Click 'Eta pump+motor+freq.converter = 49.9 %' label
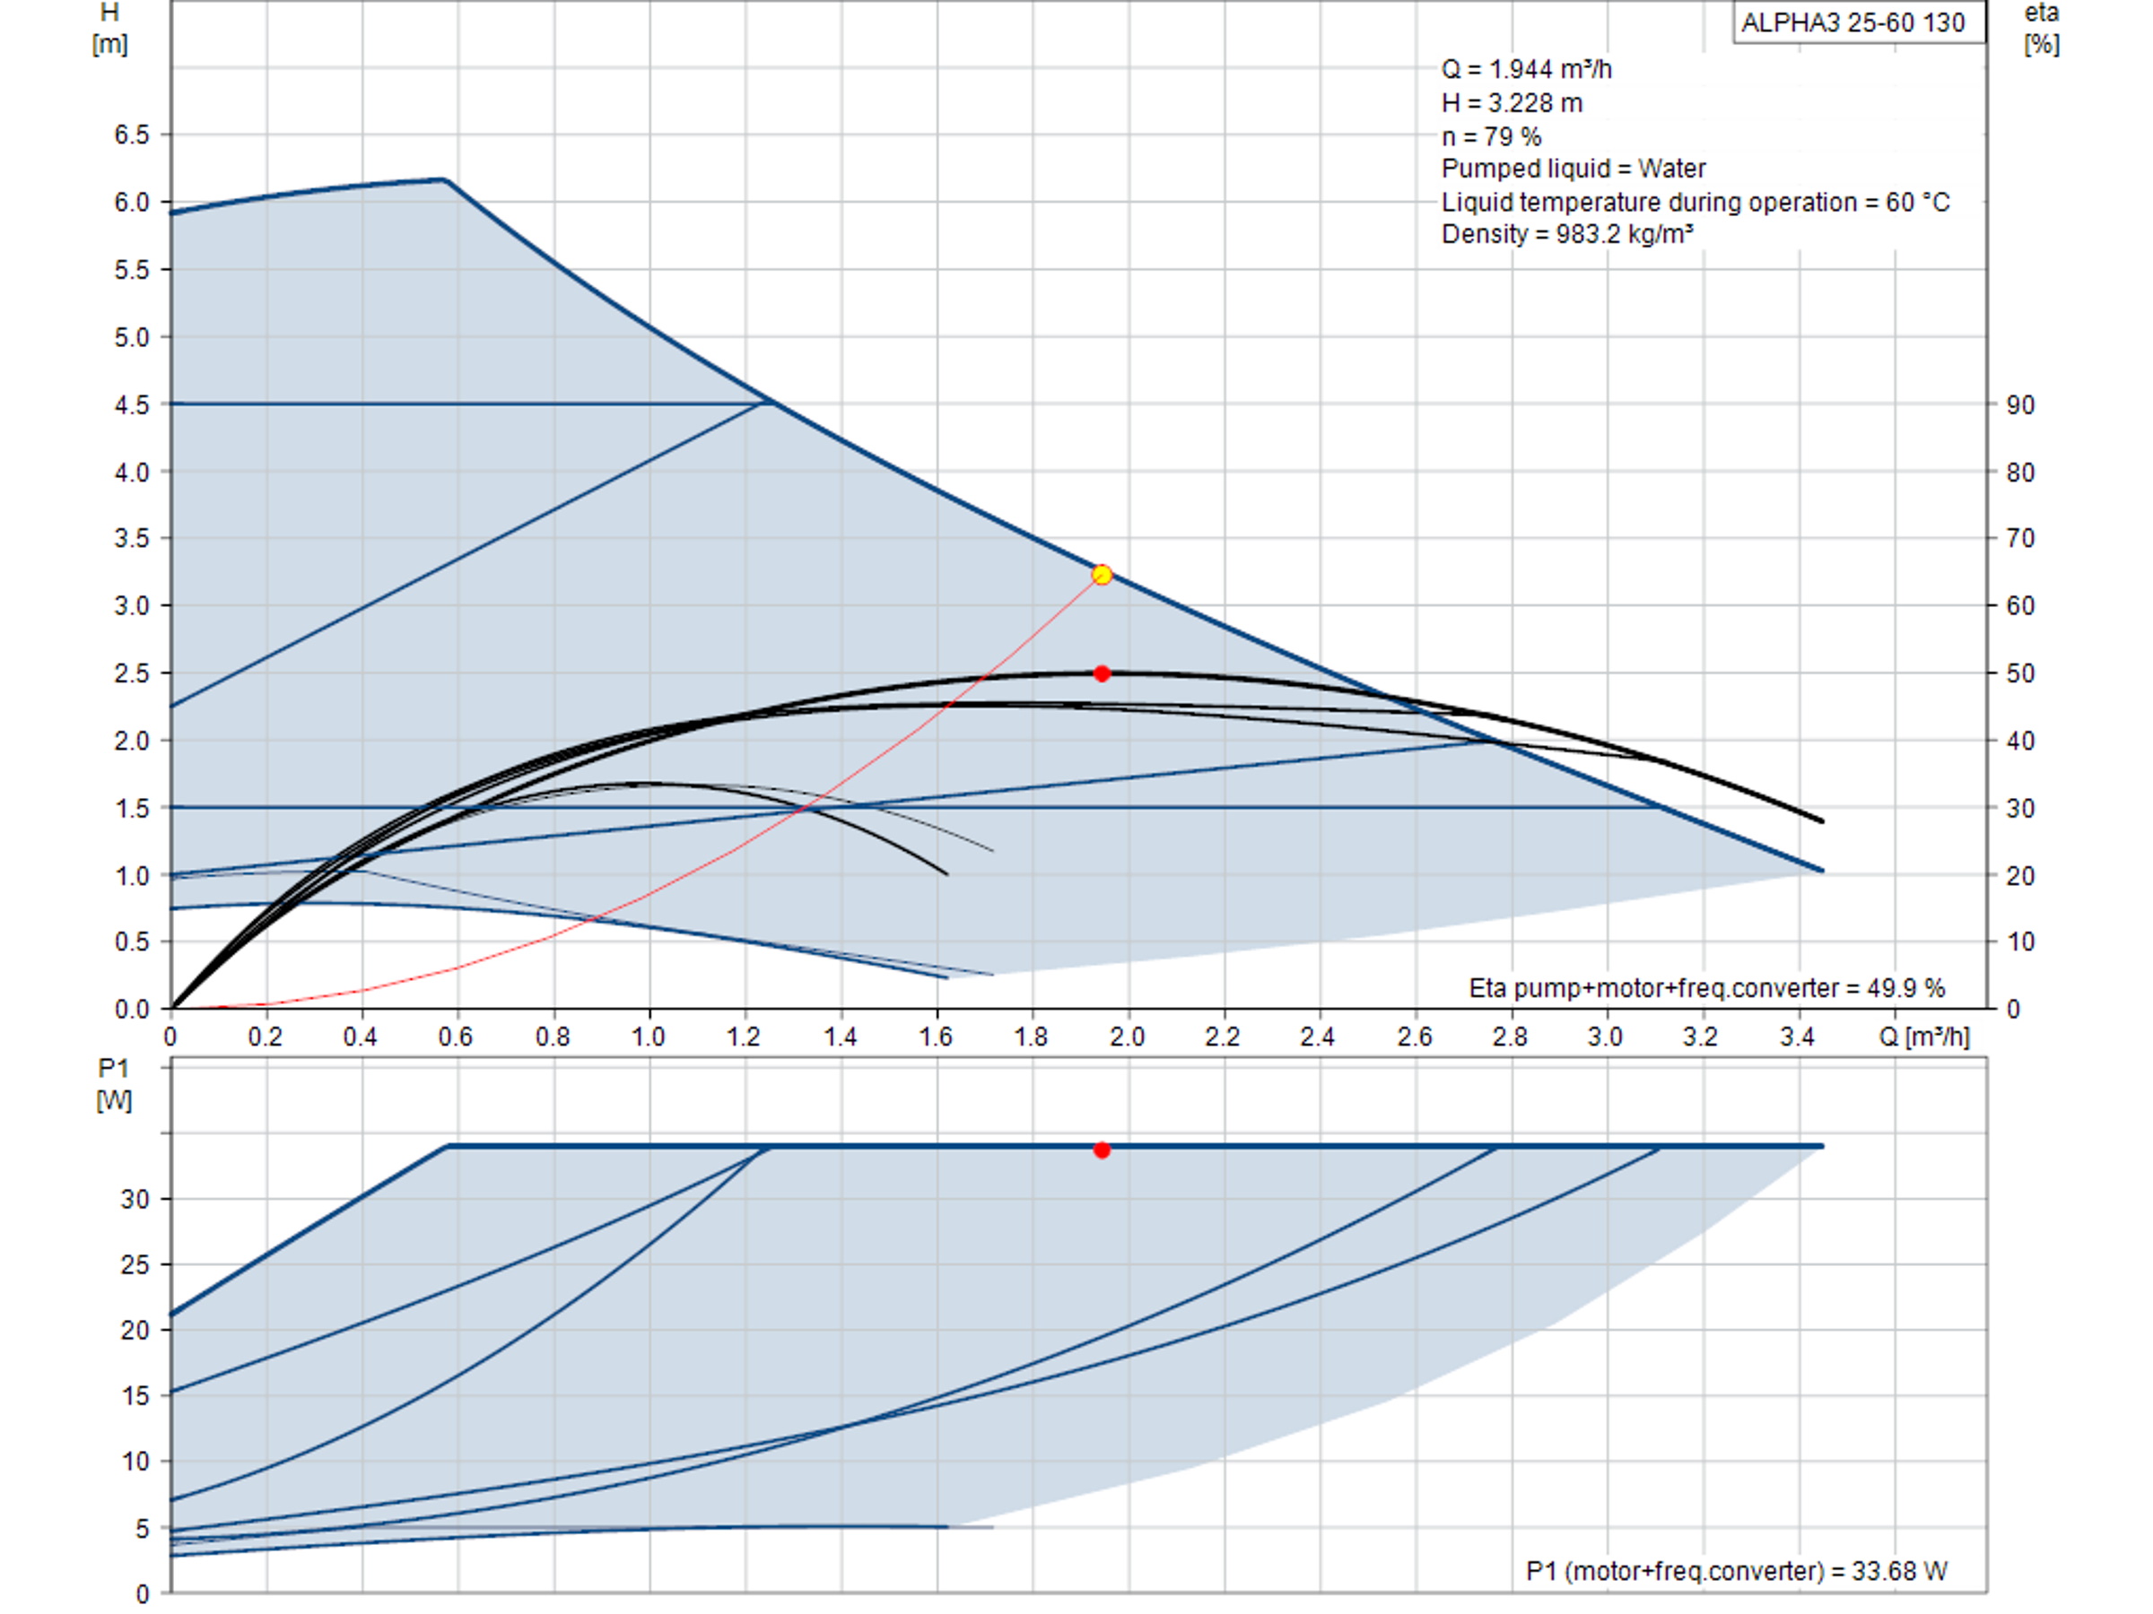 click(x=1706, y=988)
